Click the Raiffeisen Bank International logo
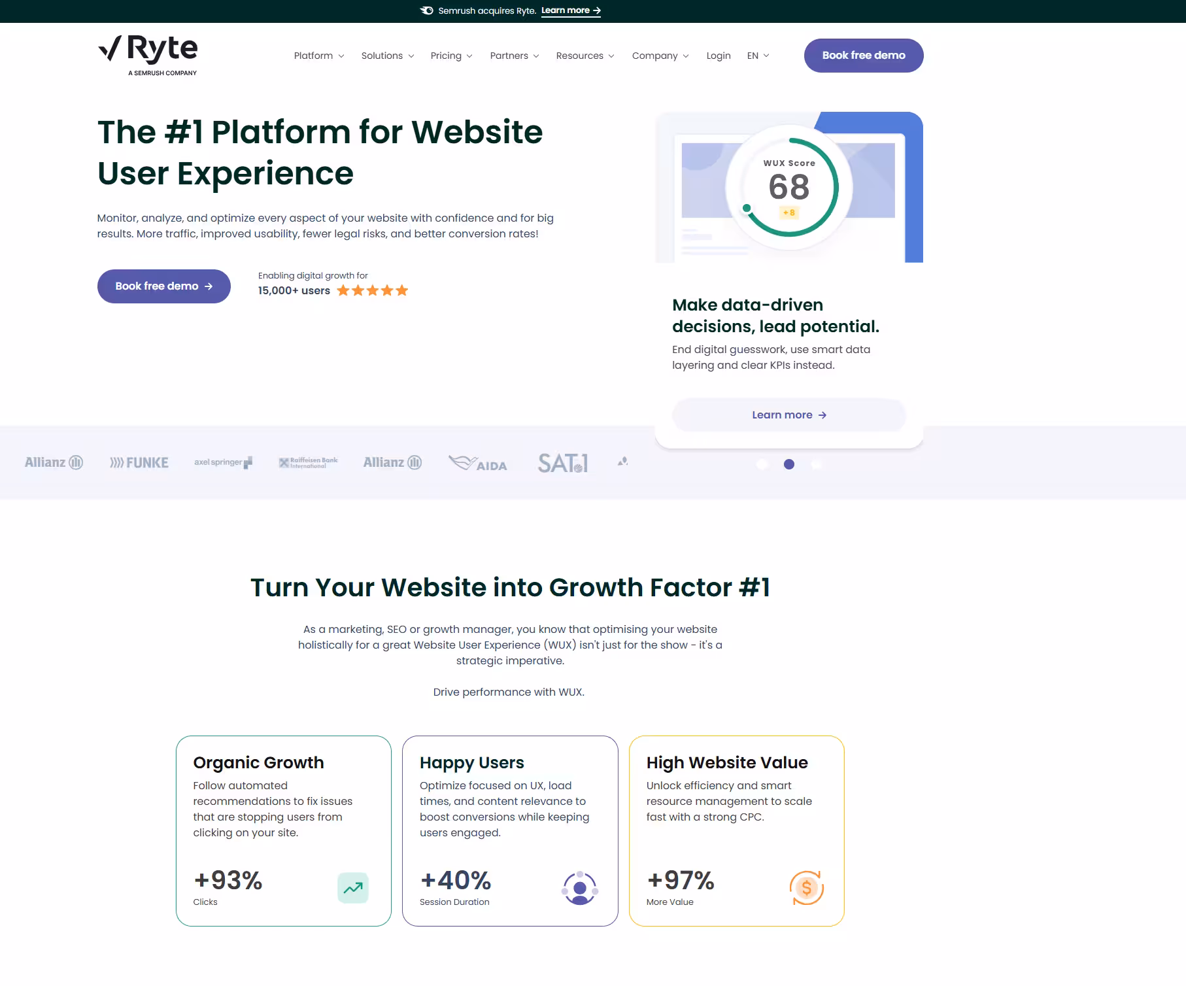 (x=308, y=462)
